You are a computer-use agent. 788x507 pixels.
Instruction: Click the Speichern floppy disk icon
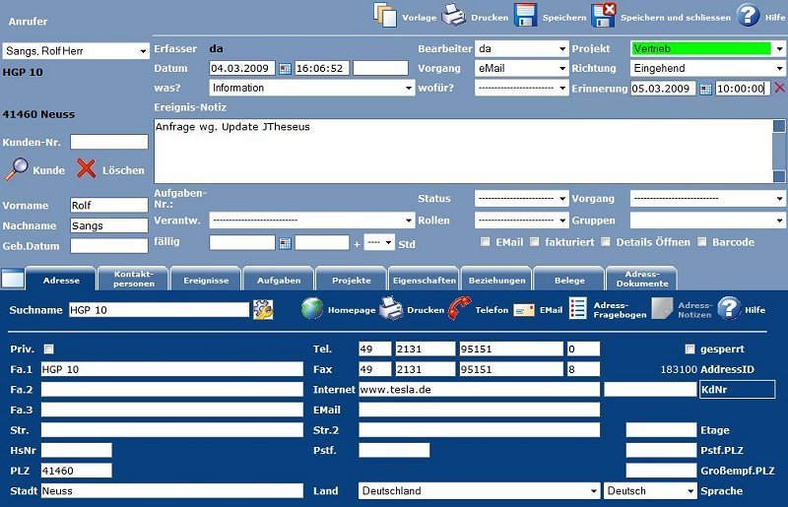[x=525, y=15]
